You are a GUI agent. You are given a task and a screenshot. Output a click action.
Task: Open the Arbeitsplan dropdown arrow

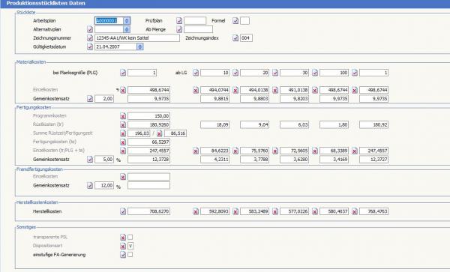[x=127, y=21]
